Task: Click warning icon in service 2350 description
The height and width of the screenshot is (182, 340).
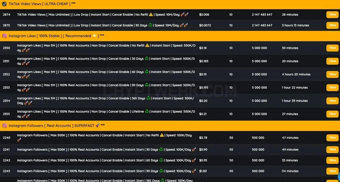Action: point(147,45)
